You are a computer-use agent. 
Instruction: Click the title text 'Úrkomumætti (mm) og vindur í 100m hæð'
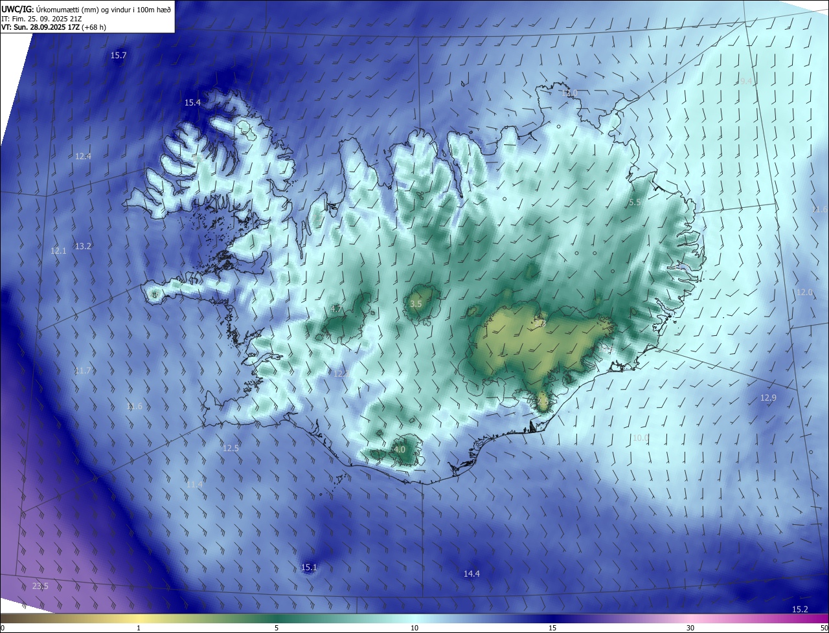click(x=105, y=8)
